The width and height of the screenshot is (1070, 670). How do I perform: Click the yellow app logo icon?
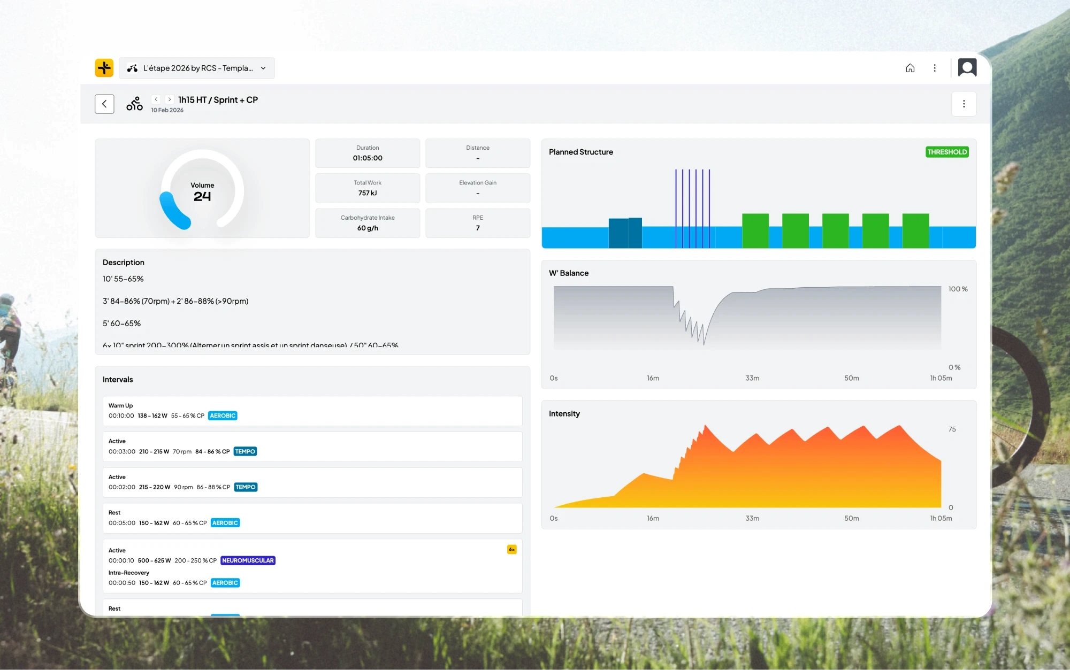point(104,68)
